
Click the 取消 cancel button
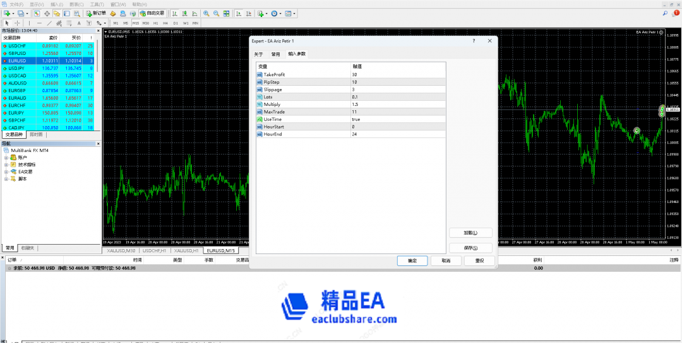(446, 260)
